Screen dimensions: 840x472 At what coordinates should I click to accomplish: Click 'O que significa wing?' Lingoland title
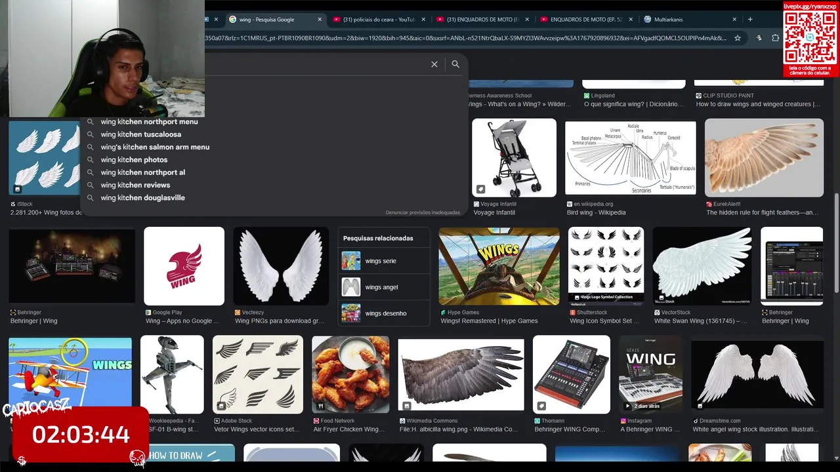click(x=634, y=104)
